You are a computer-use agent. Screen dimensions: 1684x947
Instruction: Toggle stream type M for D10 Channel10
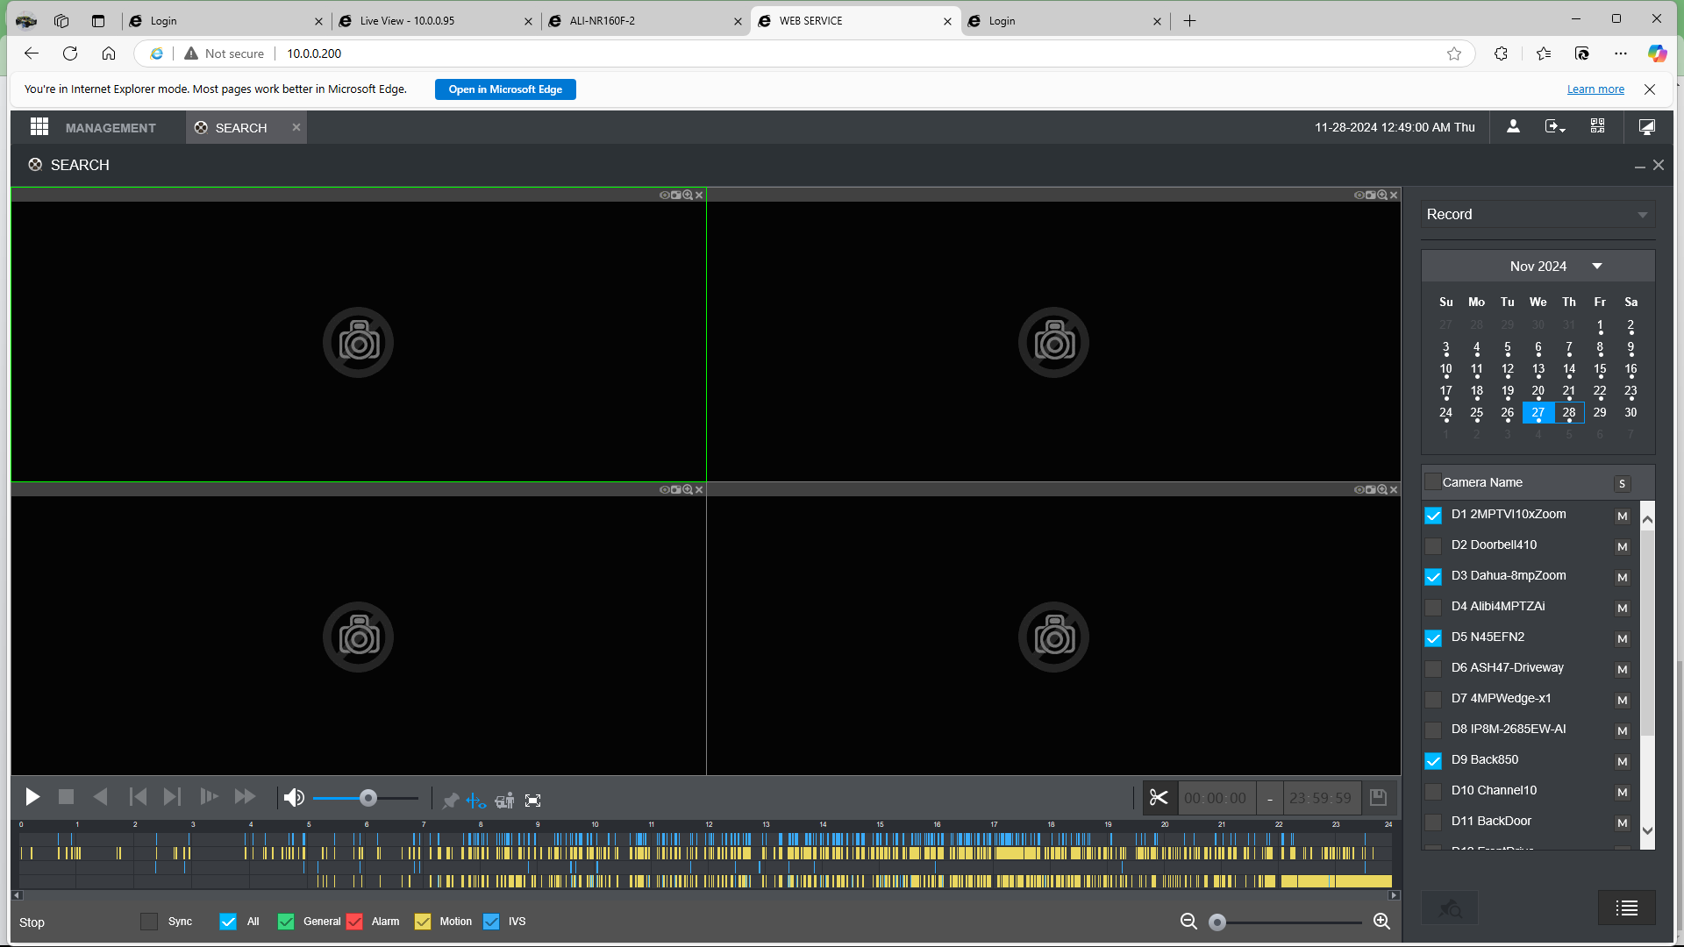1623,792
